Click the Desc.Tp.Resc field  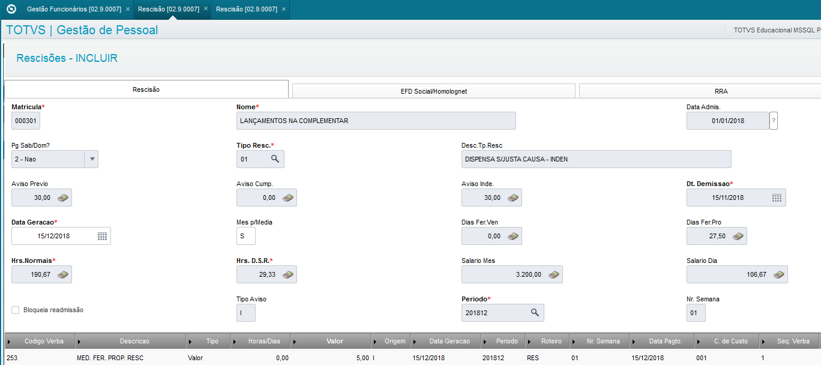(x=597, y=159)
